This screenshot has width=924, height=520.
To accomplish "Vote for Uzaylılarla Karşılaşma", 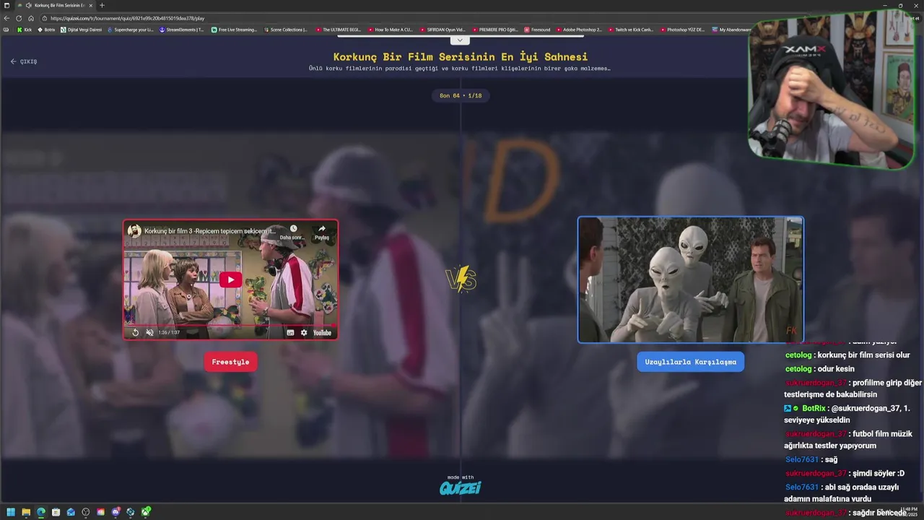I will coord(690,362).
